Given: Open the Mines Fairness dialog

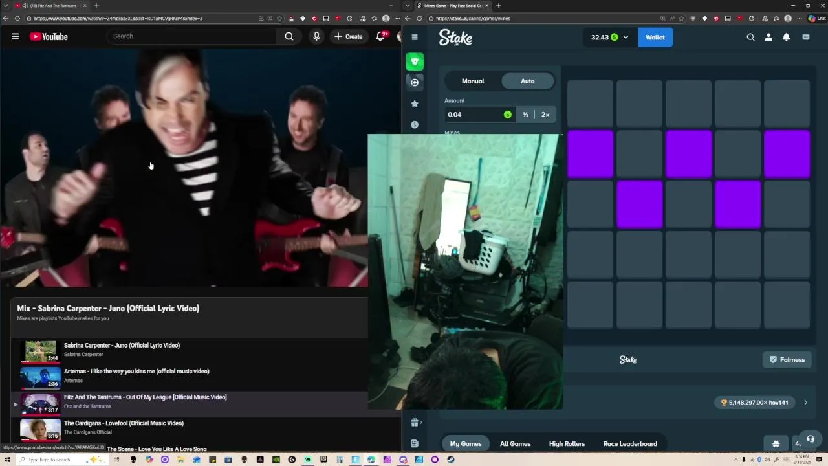Looking at the screenshot, I should click(x=787, y=360).
